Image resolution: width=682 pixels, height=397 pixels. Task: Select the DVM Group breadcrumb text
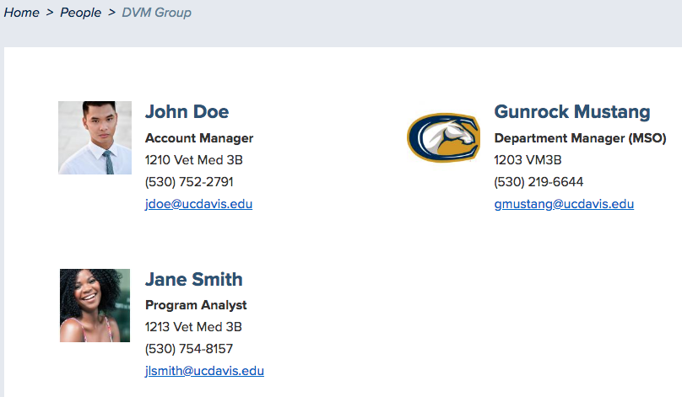tap(156, 13)
